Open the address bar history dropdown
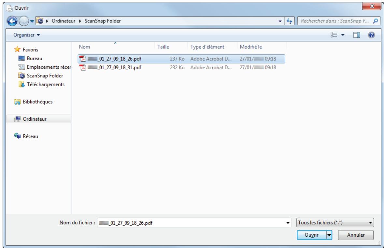This screenshot has width=384, height=248. tap(280, 21)
